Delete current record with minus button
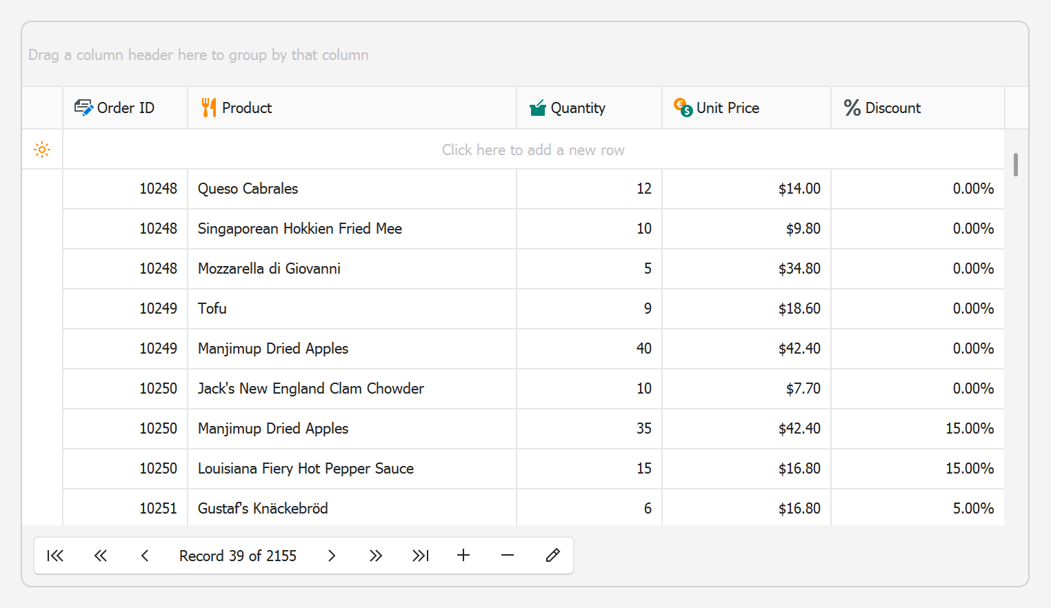The height and width of the screenshot is (608, 1051). point(508,556)
